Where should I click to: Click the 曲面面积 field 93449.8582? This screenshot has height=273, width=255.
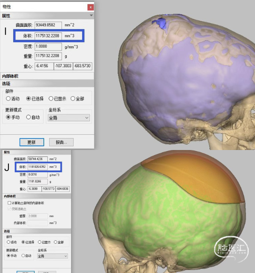(x=48, y=25)
